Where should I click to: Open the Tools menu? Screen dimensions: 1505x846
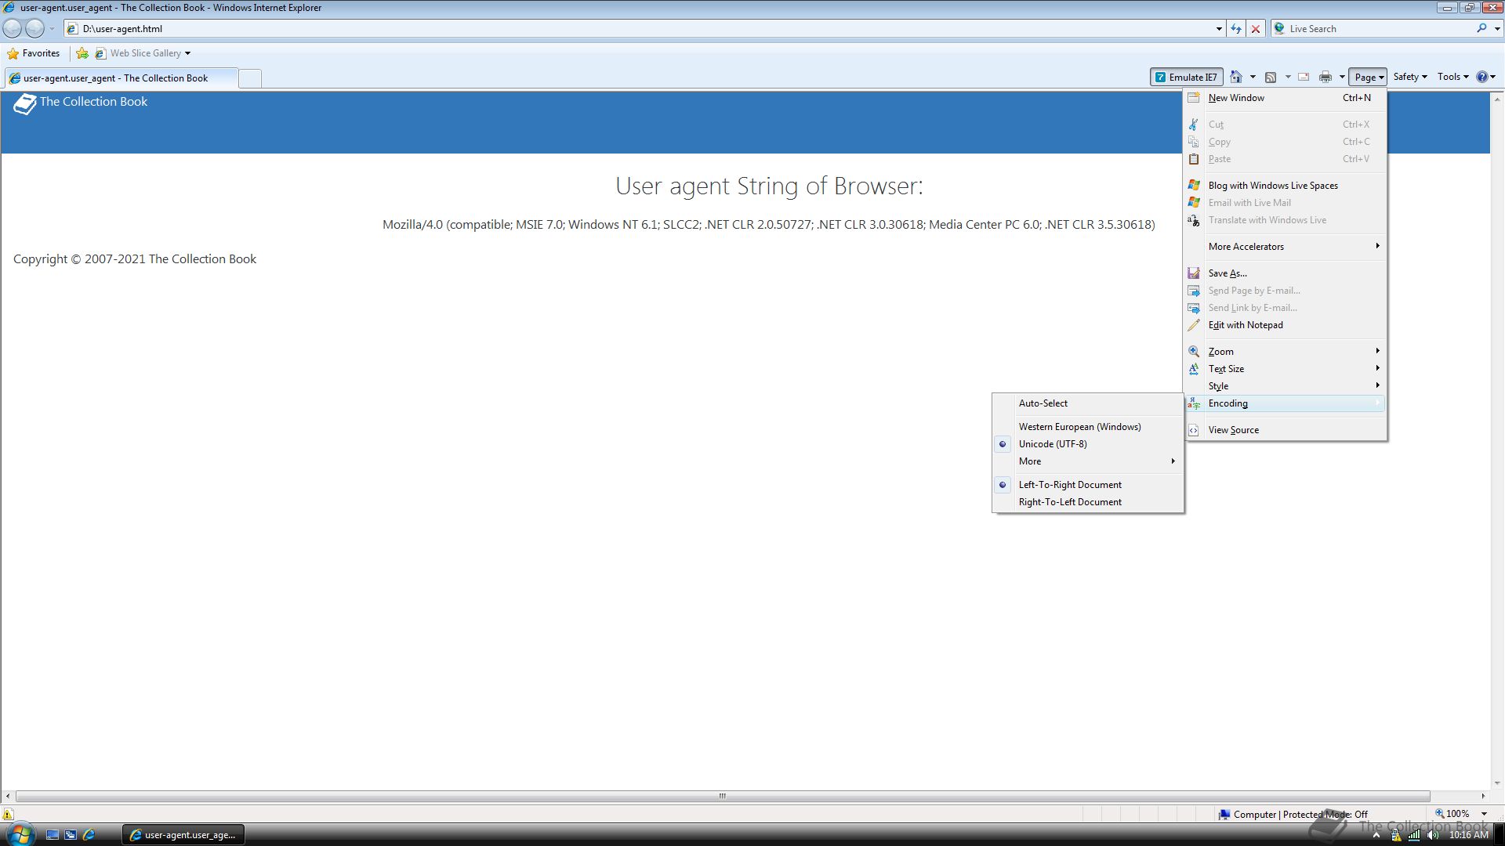[1452, 77]
